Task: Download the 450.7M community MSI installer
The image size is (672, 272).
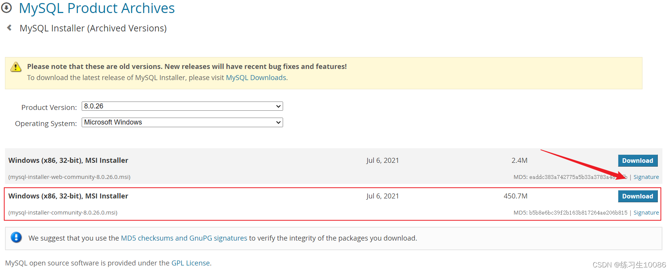Action: (x=637, y=196)
